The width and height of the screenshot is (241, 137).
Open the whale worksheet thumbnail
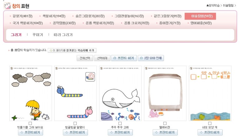(x=120, y=93)
